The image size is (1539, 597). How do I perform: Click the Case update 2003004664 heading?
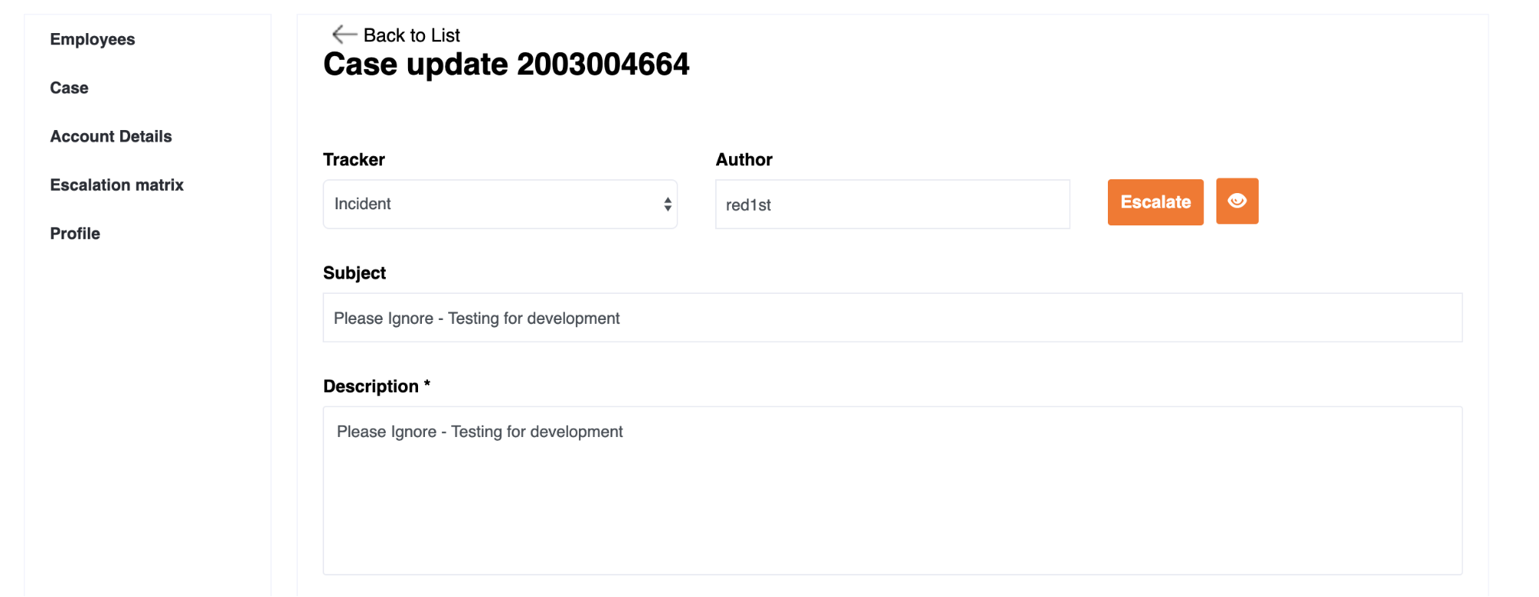tap(506, 65)
